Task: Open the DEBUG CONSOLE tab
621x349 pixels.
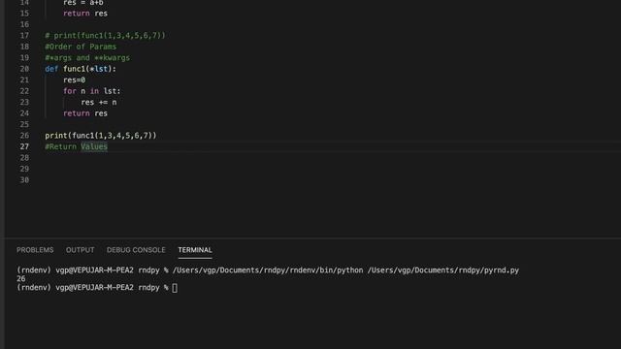Action: 136,250
